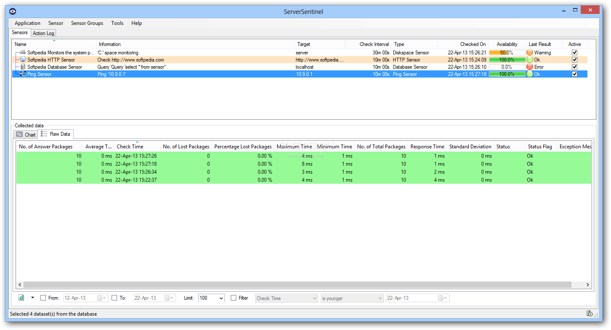This screenshot has height=330, width=611.
Task: Click the horizontal scrollbar right arrow
Action: (588, 285)
